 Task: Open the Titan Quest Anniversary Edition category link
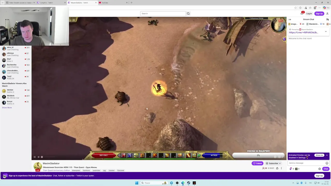click(56, 171)
